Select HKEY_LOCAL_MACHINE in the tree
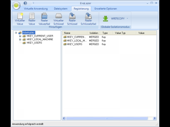 coord(40,39)
